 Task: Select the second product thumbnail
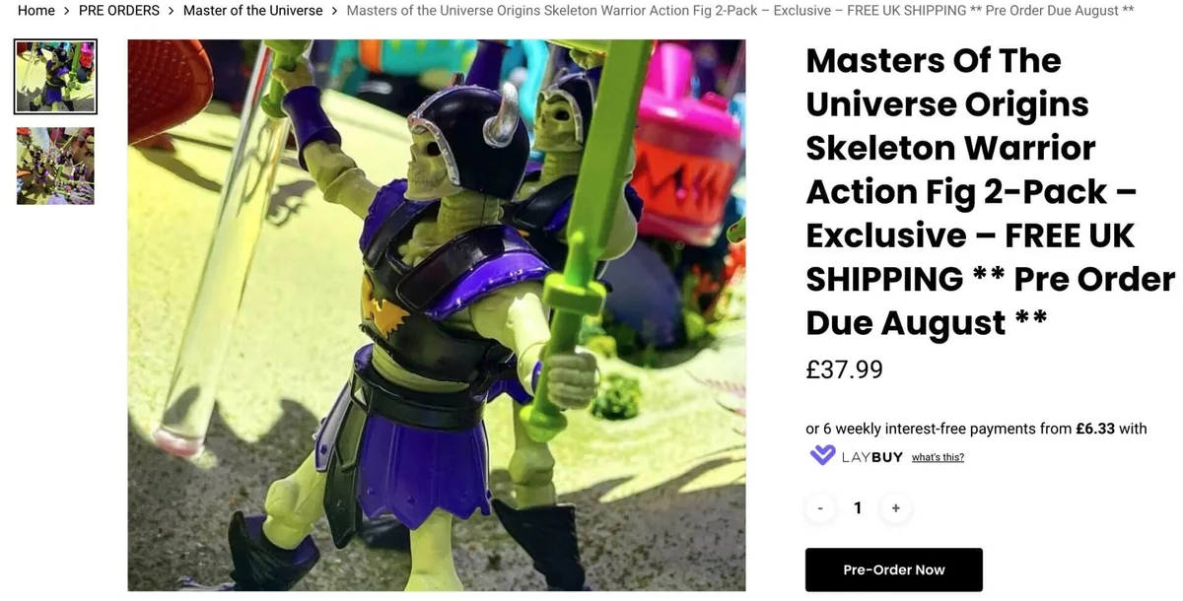click(55, 166)
